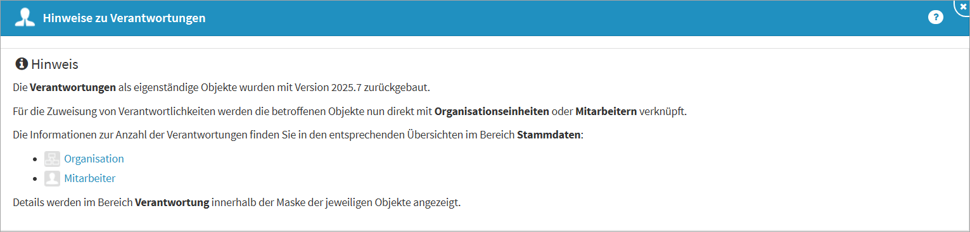This screenshot has height=232, width=970.
Task: Click the org-chart icon next to Organisation
Action: (x=52, y=159)
